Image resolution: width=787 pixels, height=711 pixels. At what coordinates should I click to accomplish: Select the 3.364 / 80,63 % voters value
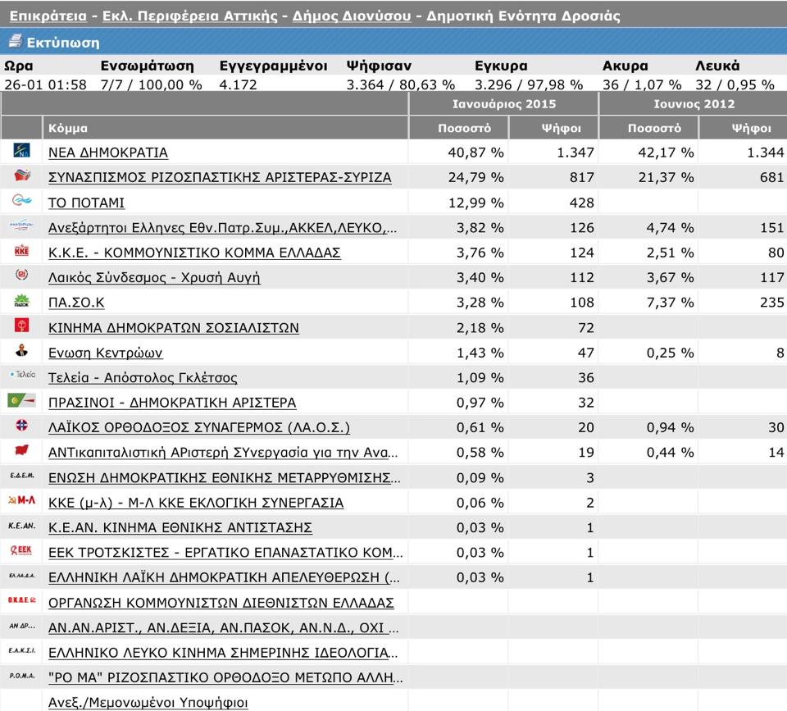[x=401, y=84]
